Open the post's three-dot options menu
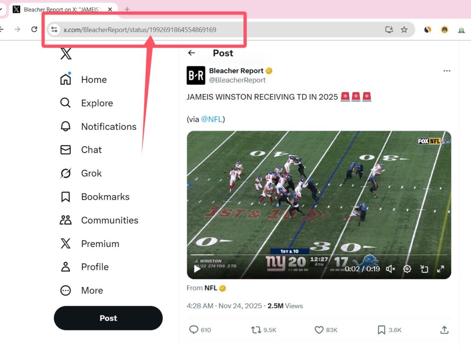This screenshot has width=471, height=347. coord(447,71)
